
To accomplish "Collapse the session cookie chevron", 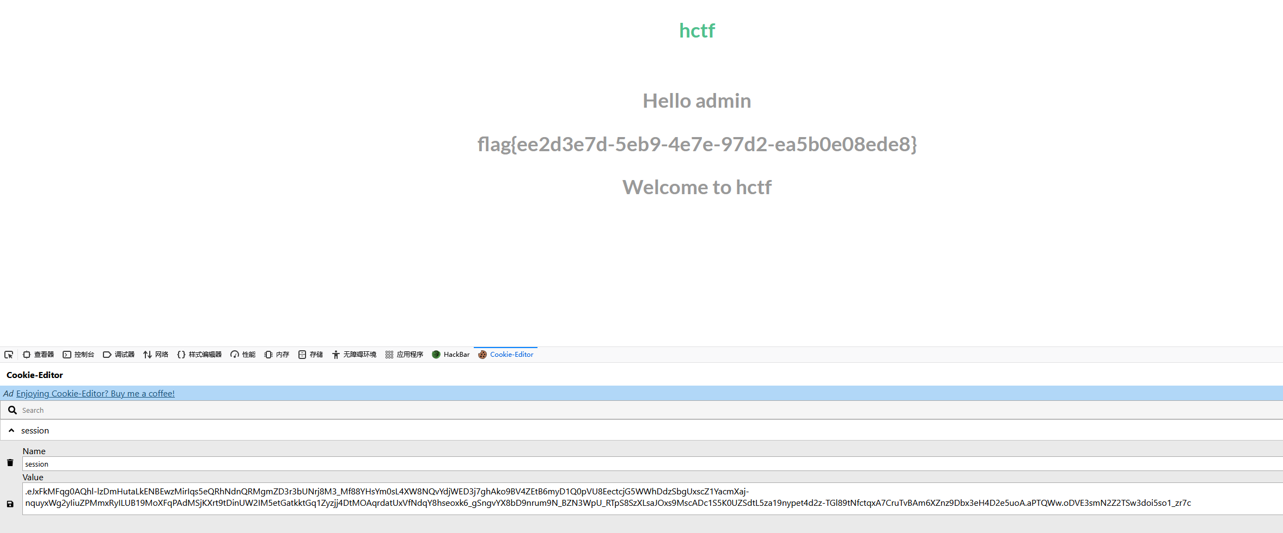I will point(11,431).
